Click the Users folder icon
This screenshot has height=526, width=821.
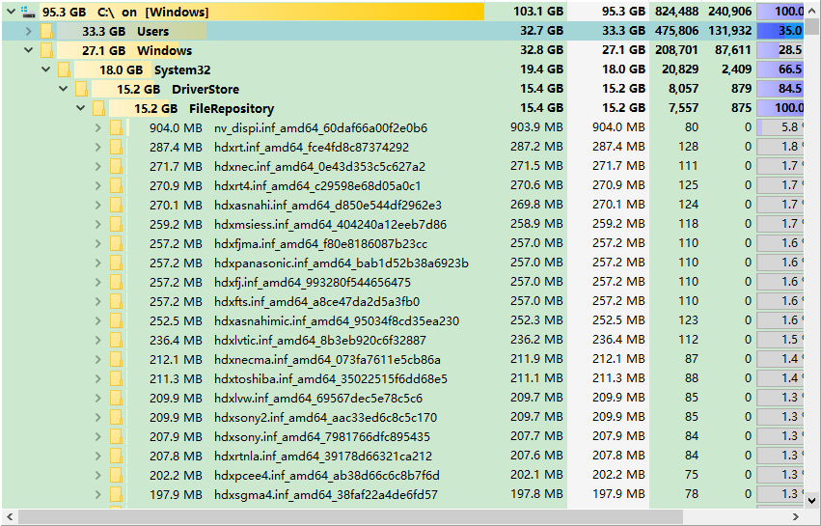pos(46,31)
